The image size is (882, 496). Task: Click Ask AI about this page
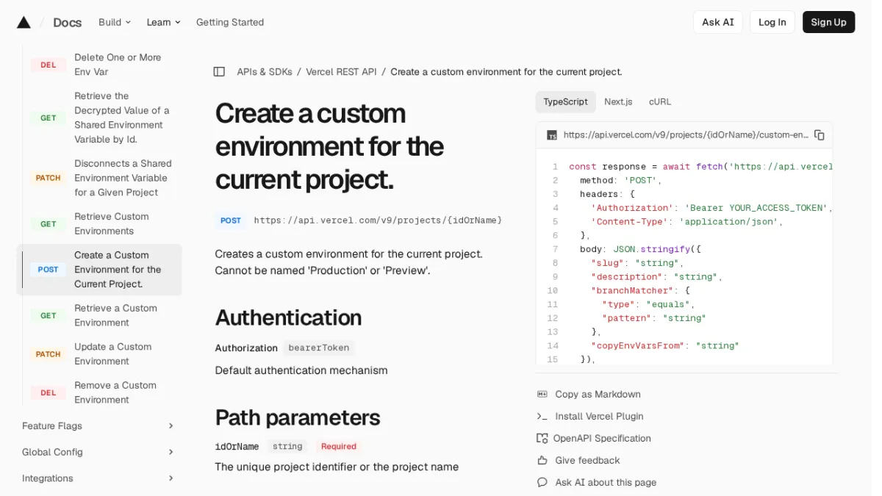pos(606,483)
